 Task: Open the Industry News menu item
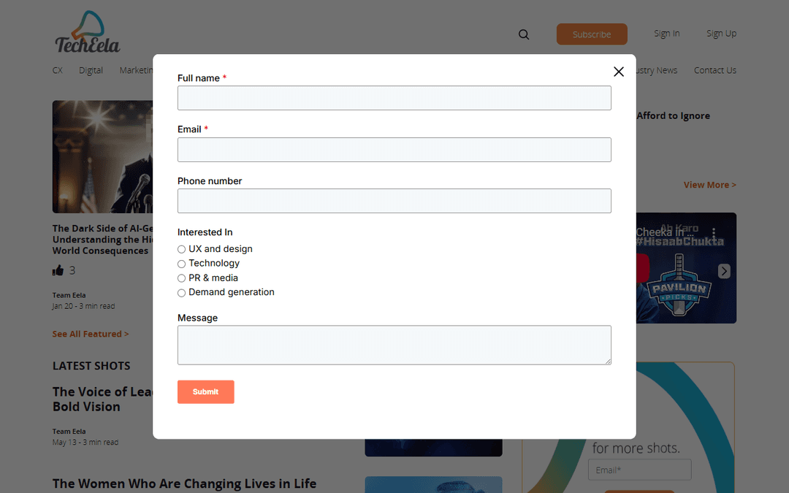tap(657, 70)
